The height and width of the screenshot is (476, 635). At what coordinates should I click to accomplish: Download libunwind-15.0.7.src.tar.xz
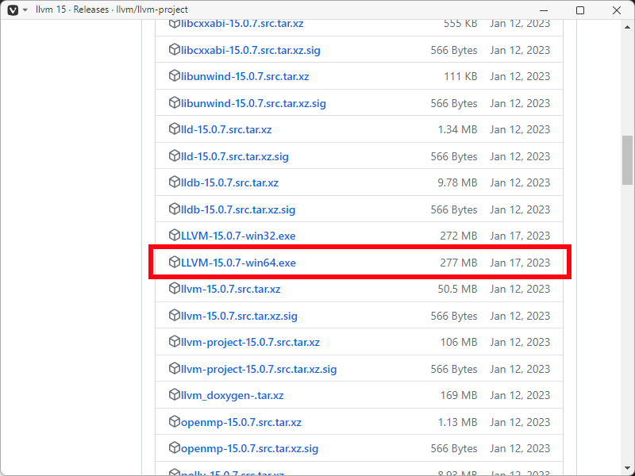(x=245, y=76)
